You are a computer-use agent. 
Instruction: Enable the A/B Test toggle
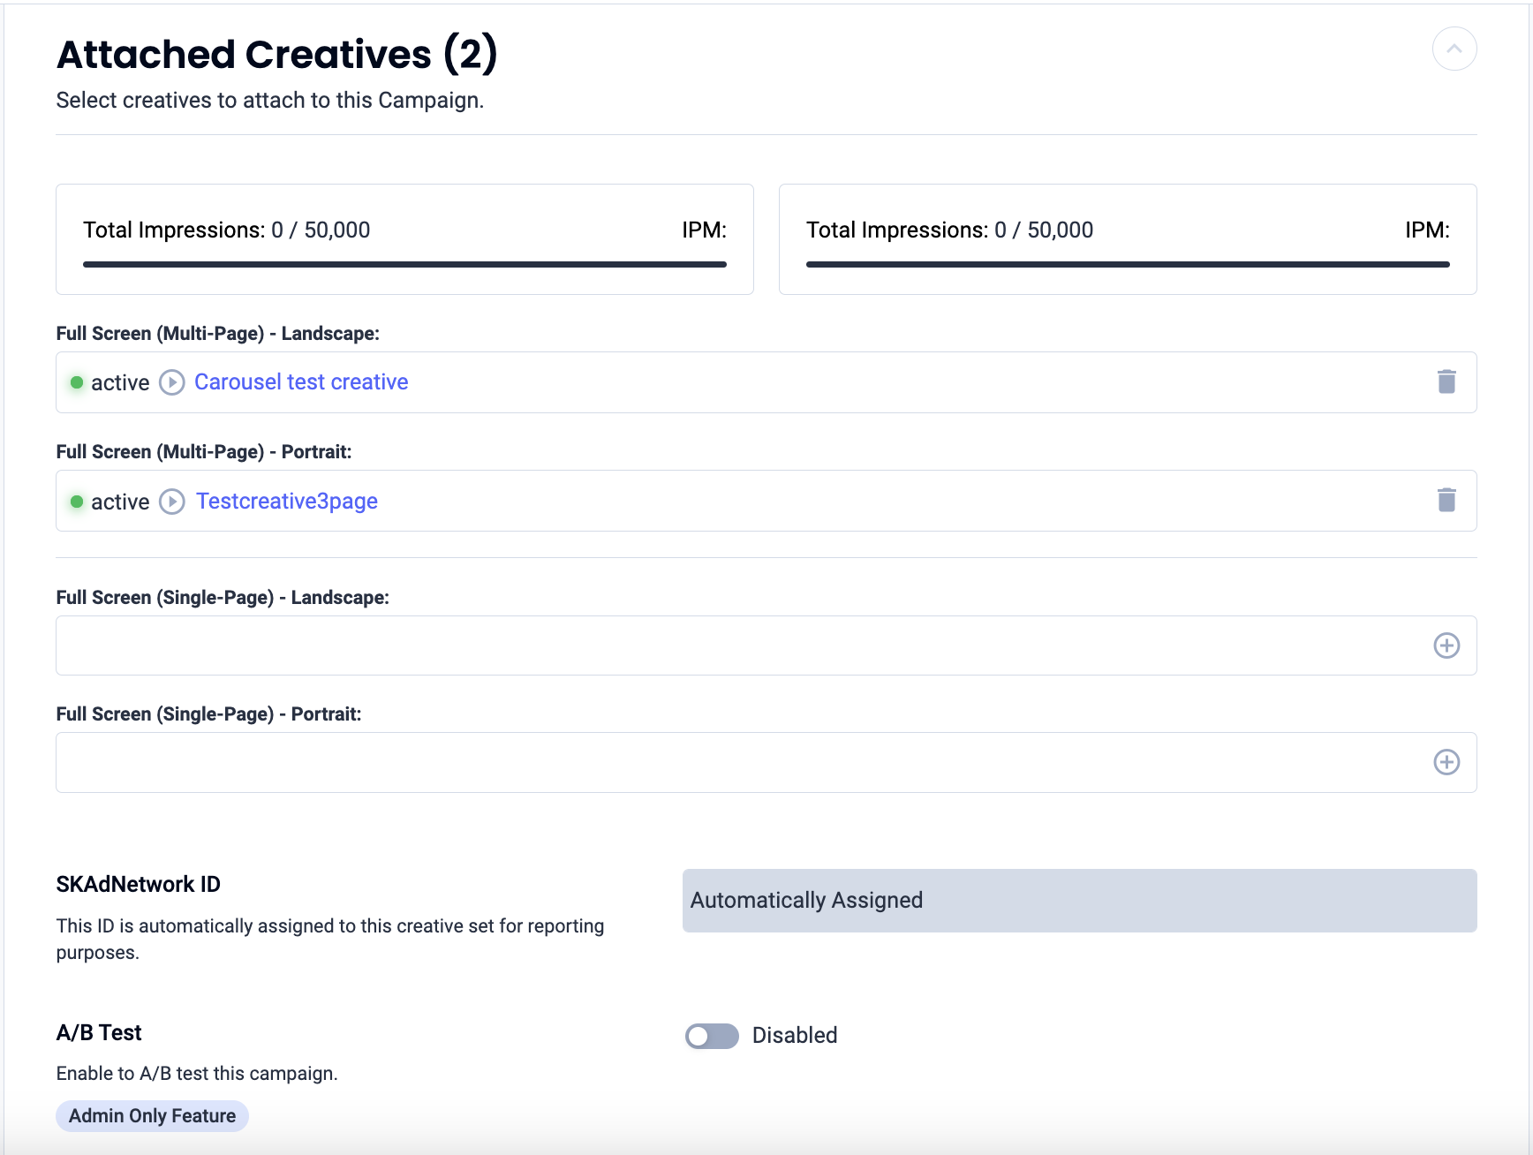coord(712,1036)
